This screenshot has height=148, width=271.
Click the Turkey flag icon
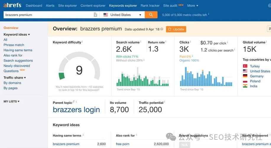coord(245,66)
